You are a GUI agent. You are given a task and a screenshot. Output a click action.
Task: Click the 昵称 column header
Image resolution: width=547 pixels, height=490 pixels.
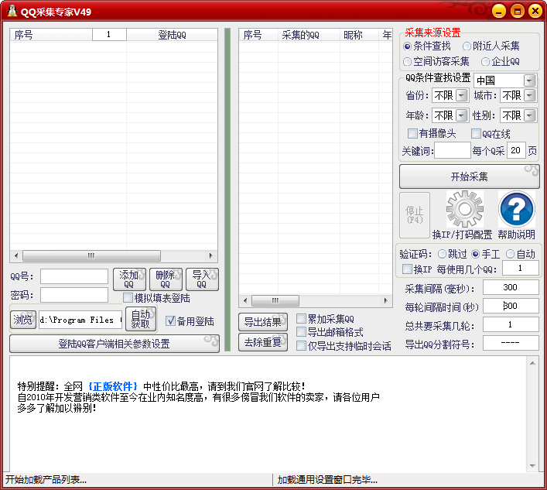(x=359, y=35)
